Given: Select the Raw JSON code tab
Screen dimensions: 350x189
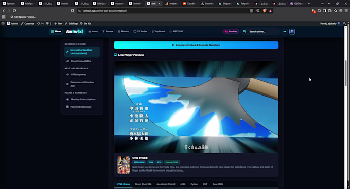Looking at the screenshot, I should (x=218, y=184).
